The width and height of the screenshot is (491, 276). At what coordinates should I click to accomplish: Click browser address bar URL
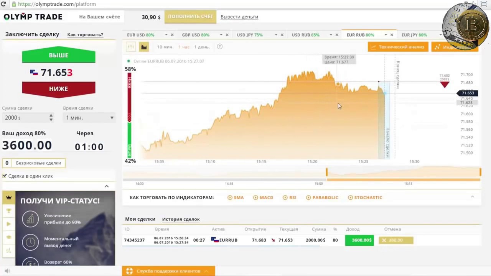[57, 4]
